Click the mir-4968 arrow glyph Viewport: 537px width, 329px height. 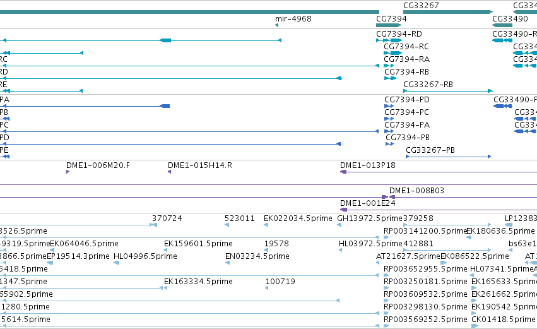(276, 25)
